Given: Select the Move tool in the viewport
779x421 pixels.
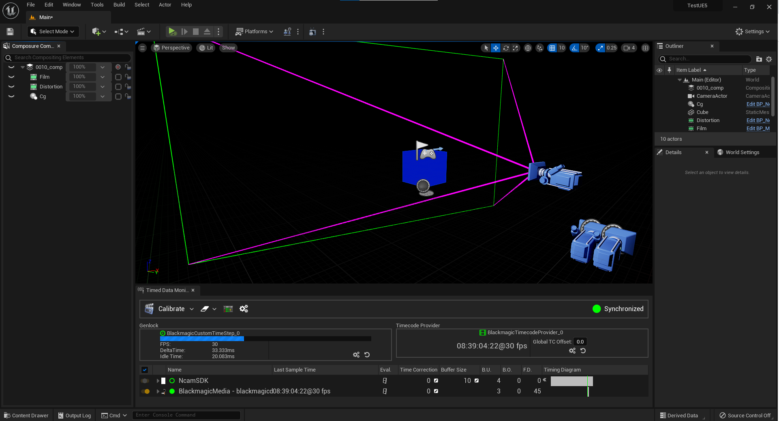Looking at the screenshot, I should point(496,48).
